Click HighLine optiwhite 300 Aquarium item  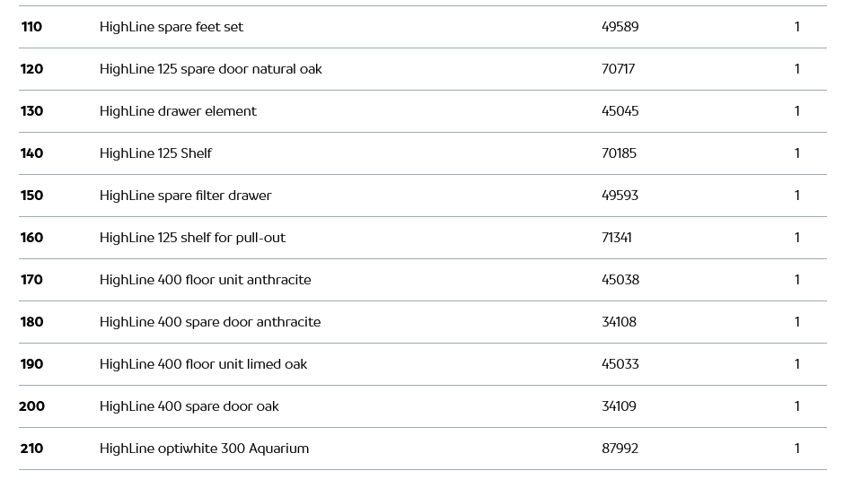(204, 449)
